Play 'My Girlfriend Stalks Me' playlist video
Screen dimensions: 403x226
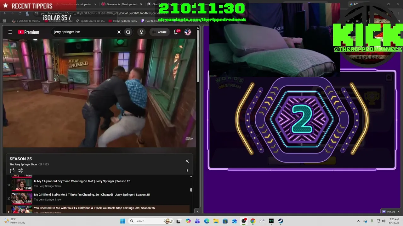point(92,195)
